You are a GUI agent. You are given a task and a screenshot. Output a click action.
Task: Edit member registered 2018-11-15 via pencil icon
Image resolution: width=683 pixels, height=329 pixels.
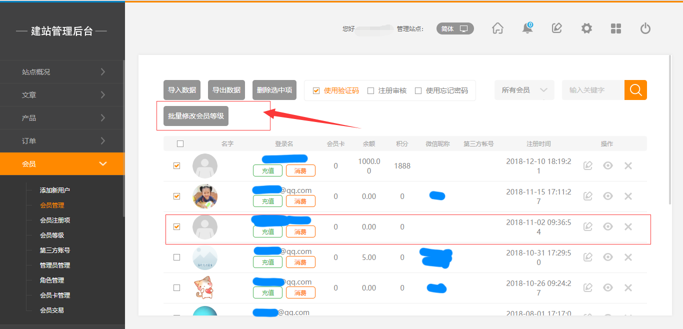588,196
